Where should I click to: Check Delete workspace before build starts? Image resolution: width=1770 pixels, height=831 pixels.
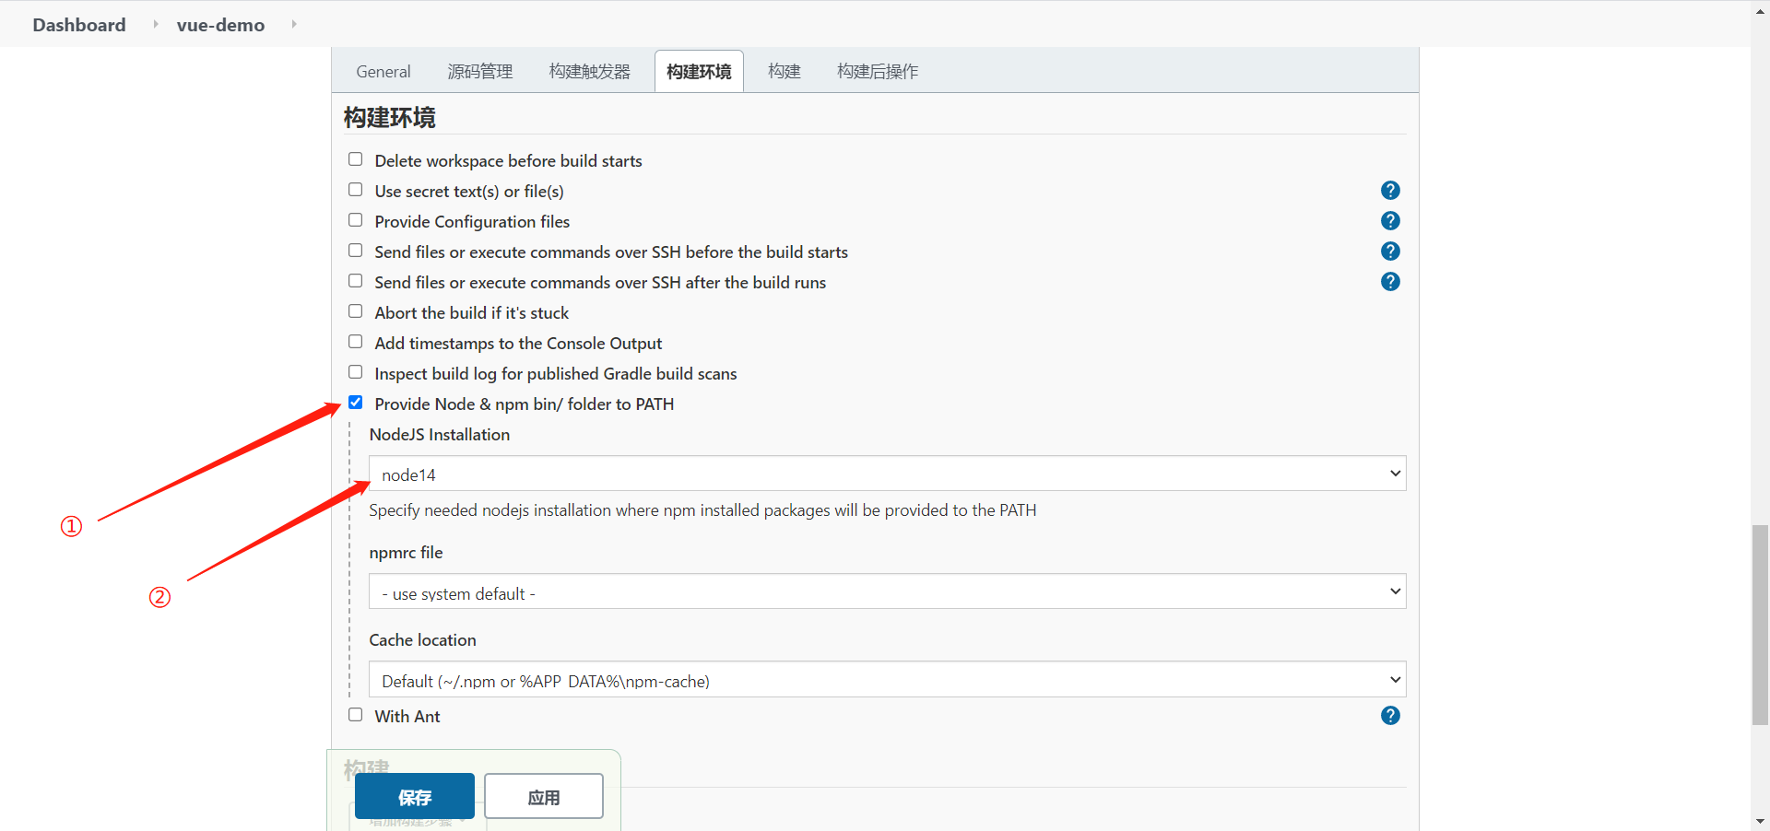356,159
